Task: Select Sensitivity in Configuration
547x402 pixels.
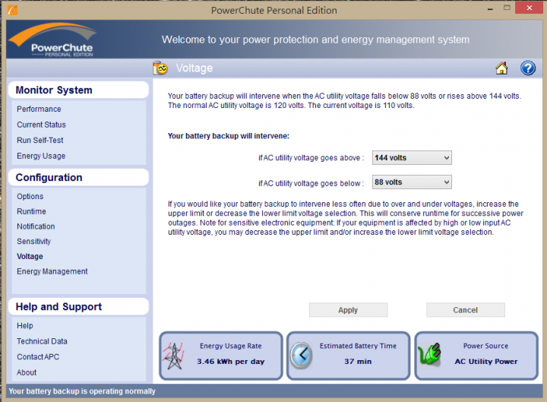Action: pos(34,242)
